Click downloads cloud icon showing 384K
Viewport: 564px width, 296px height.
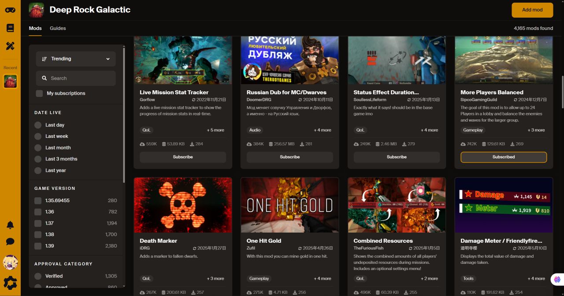click(x=249, y=144)
